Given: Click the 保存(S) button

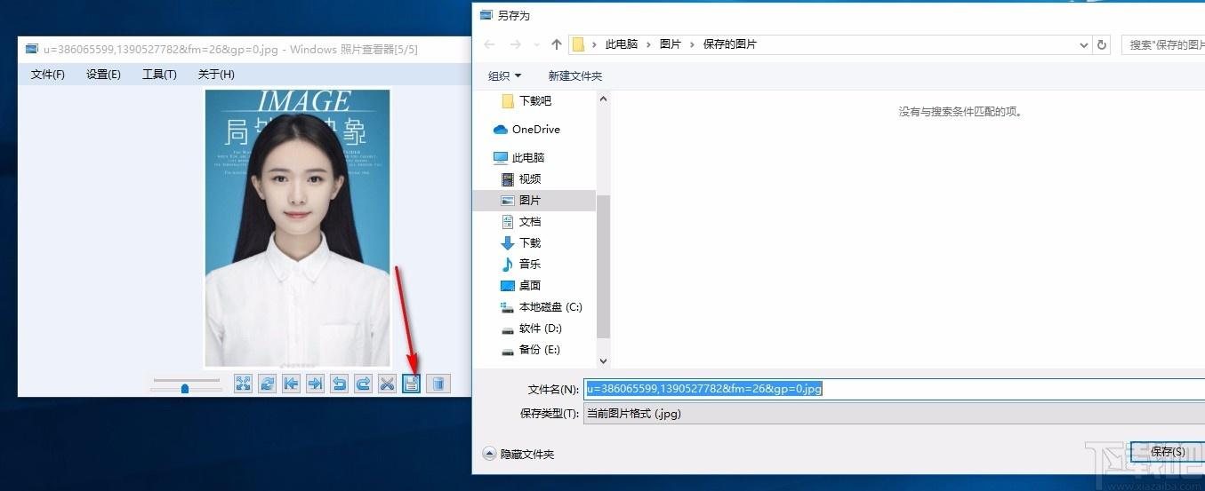Looking at the screenshot, I should 1167,452.
